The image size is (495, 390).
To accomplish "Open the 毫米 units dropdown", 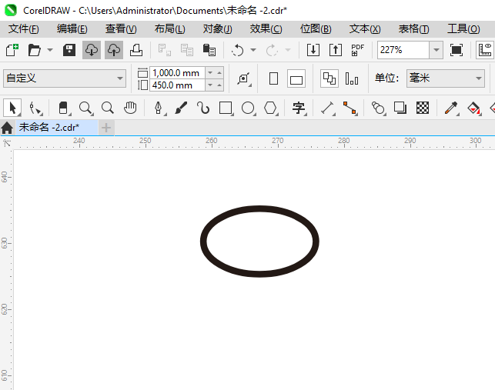I will click(446, 78).
